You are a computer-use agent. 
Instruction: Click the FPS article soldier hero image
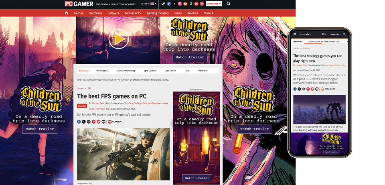point(123,154)
